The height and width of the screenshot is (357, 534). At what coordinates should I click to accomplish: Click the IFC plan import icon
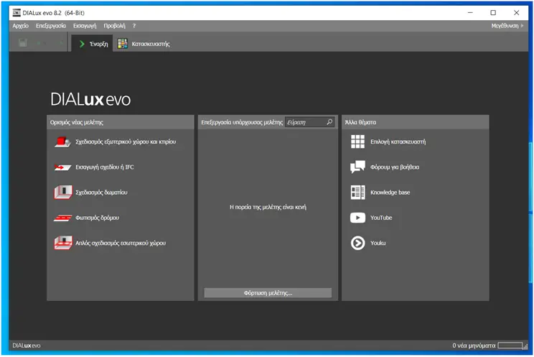coord(62,167)
